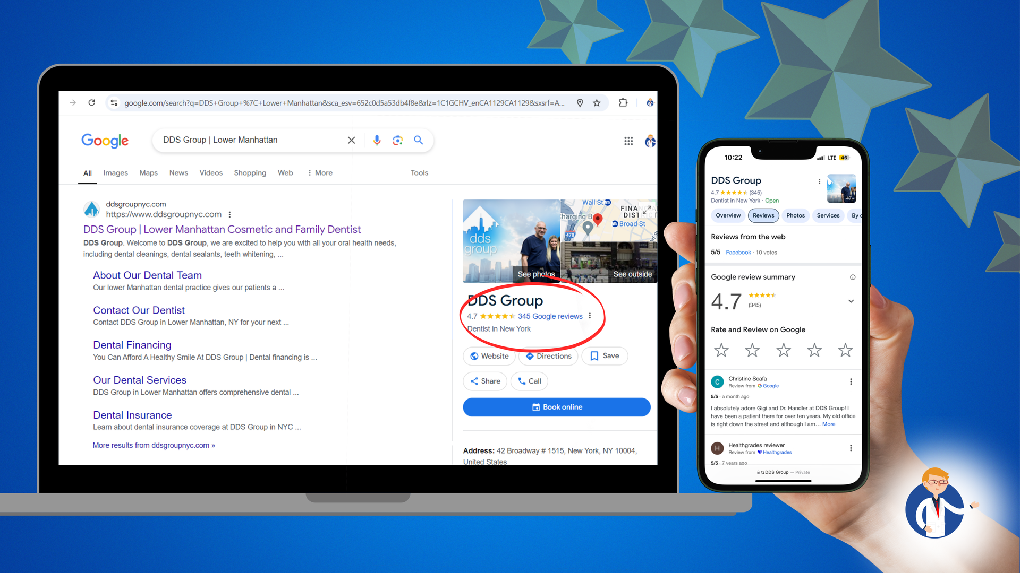This screenshot has height=573, width=1020.
Task: Start voice search with microphone icon
Action: [x=377, y=140]
